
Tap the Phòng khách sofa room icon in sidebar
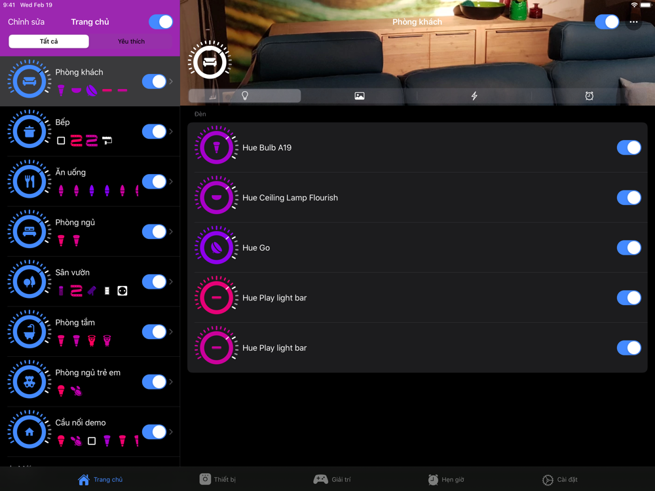[x=29, y=81]
